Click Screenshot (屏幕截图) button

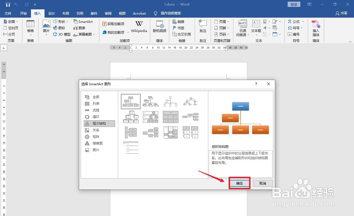(84, 34)
